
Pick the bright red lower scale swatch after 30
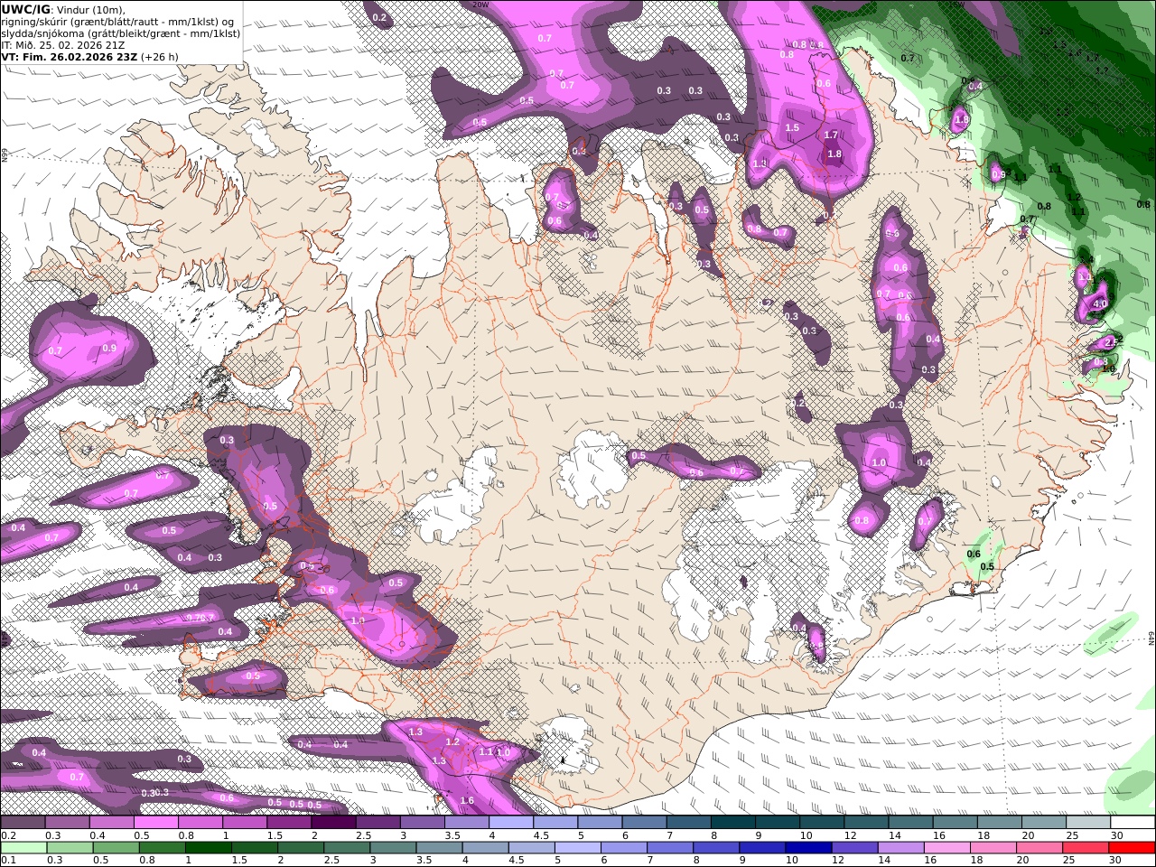(1132, 848)
